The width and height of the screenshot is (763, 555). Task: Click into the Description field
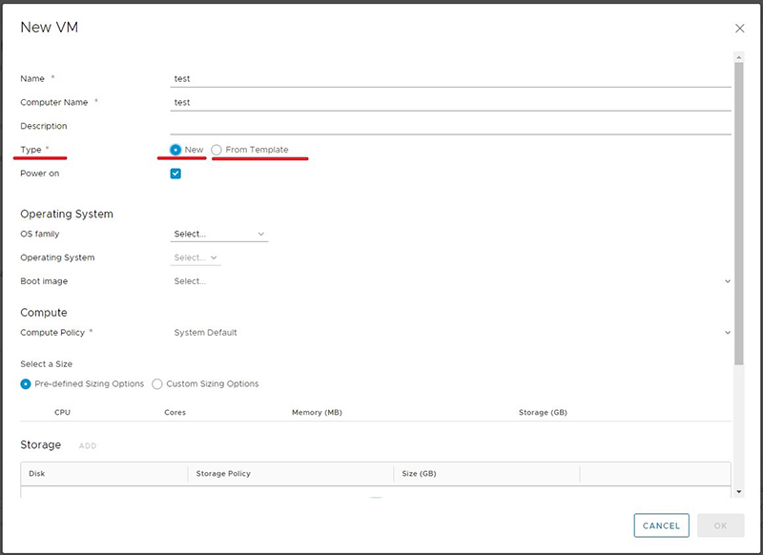pos(450,126)
